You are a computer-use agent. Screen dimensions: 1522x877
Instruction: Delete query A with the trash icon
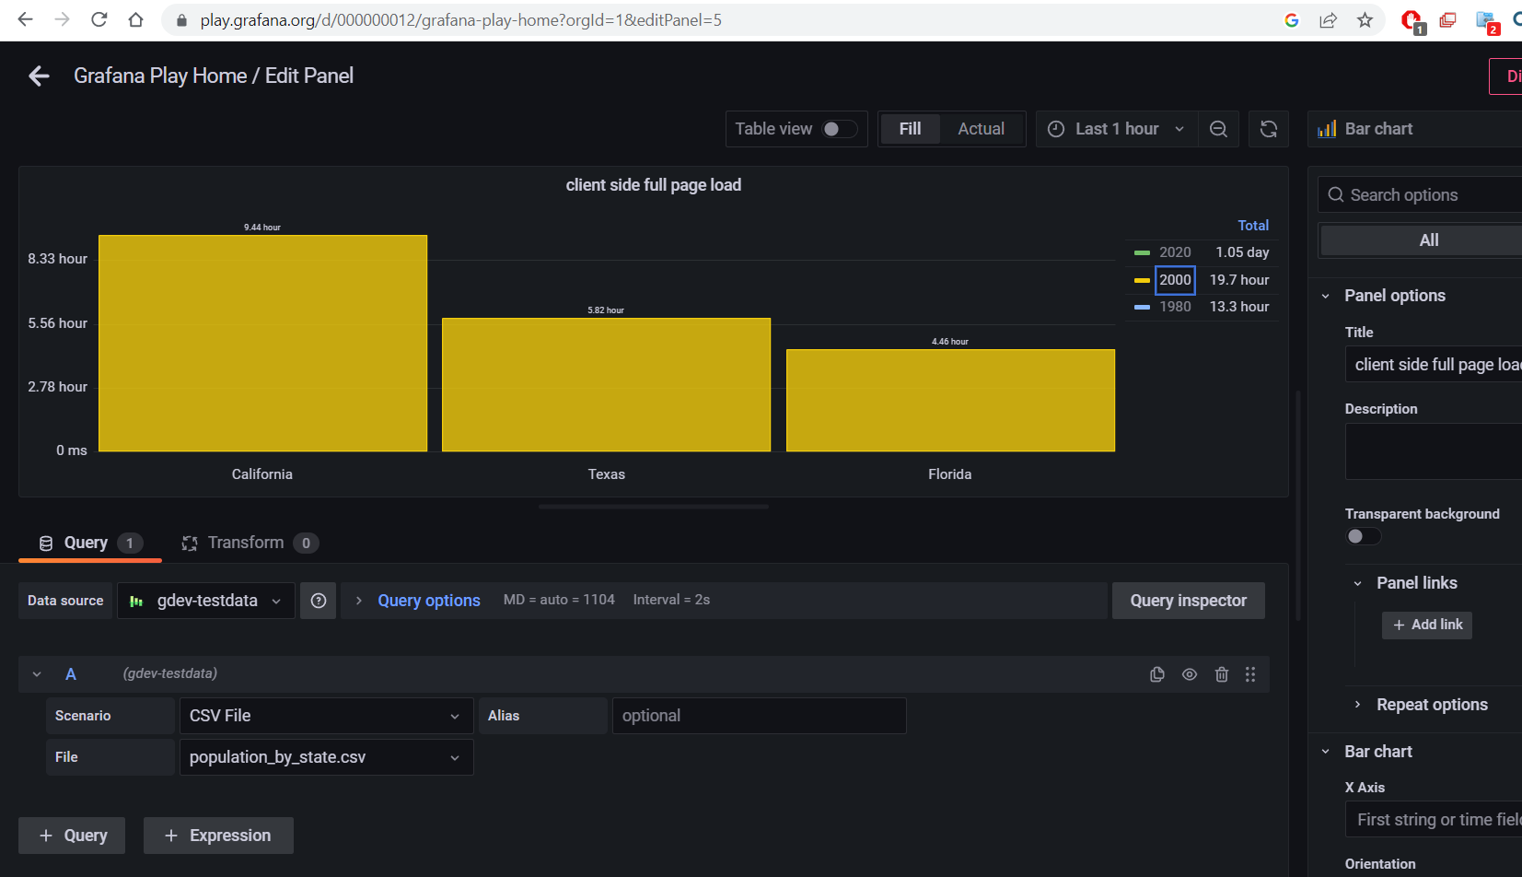pyautogui.click(x=1221, y=673)
